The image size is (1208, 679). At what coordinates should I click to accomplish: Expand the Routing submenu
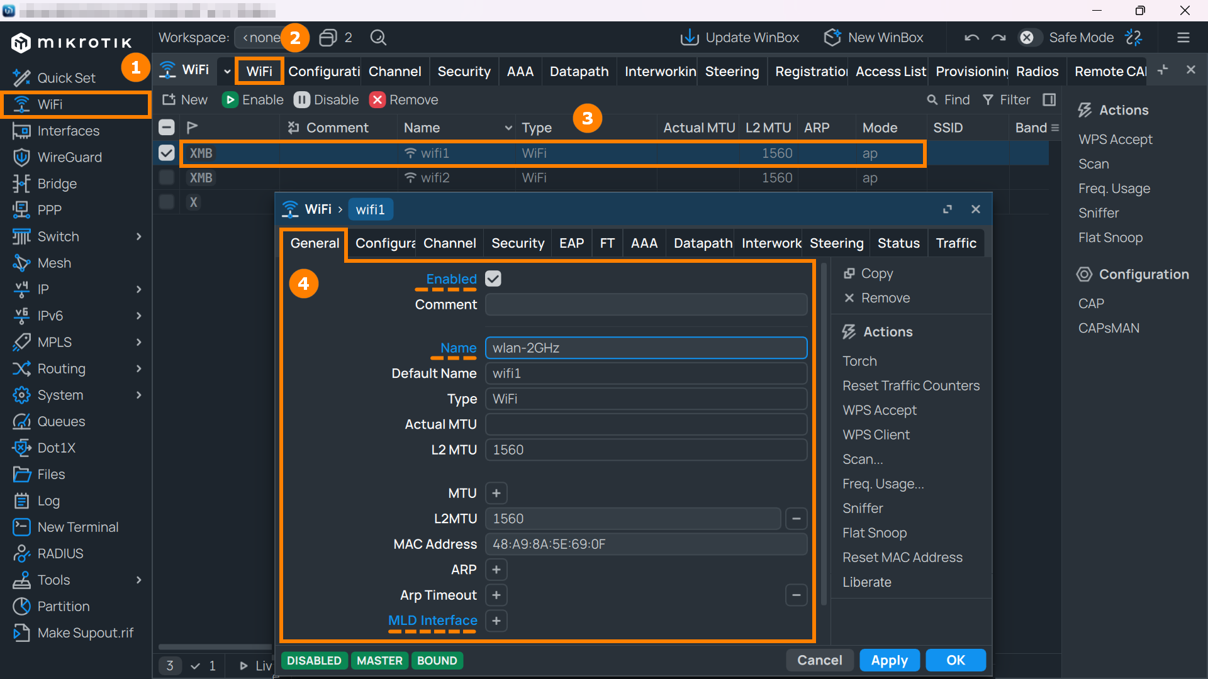pos(139,368)
